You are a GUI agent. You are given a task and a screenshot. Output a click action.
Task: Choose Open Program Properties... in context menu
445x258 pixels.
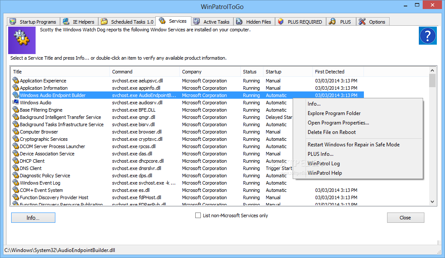358,123
